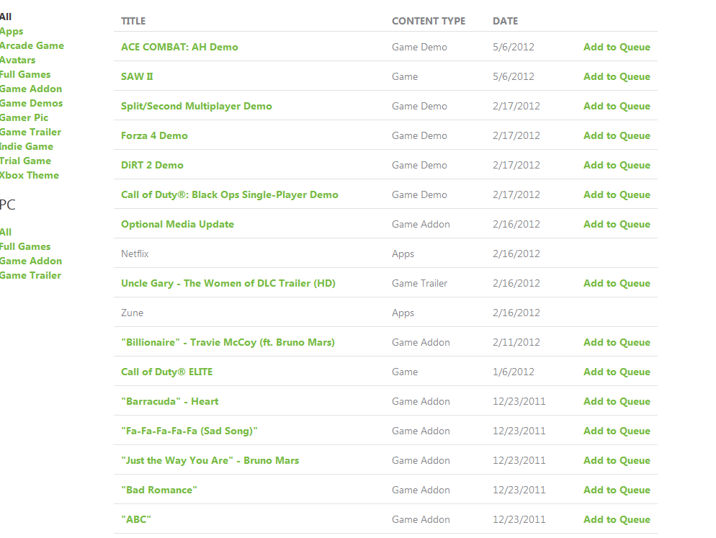Add Forza 4 Demo to queue
The height and width of the screenshot is (538, 716).
[x=617, y=135]
